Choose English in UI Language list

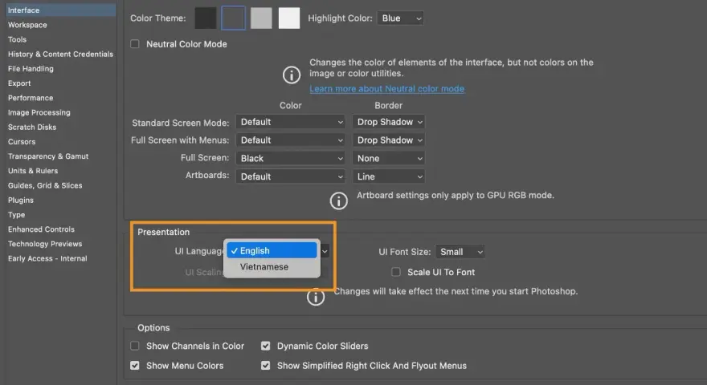[x=272, y=251]
